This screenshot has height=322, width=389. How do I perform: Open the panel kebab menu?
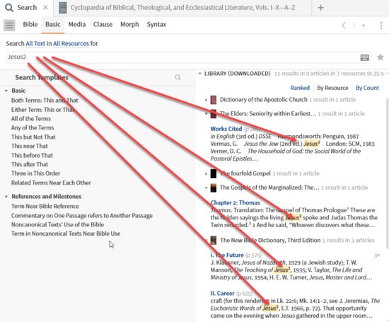coord(381,25)
